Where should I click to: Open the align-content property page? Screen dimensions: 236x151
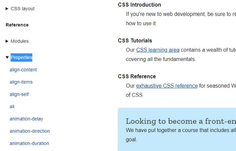tap(23, 70)
